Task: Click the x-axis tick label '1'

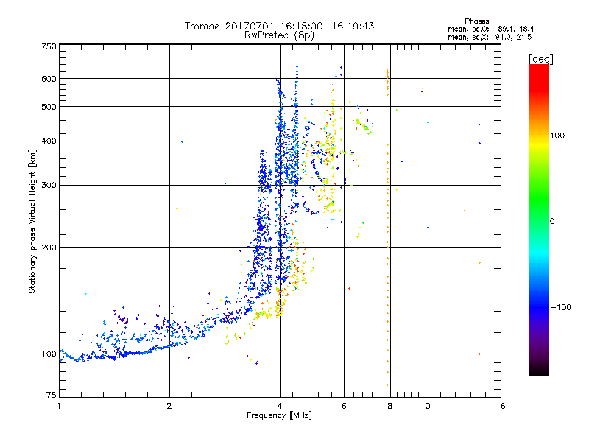Action: coord(59,406)
